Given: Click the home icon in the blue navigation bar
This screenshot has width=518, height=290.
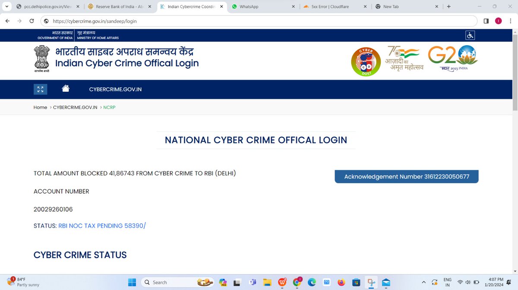Looking at the screenshot, I should coord(65,88).
